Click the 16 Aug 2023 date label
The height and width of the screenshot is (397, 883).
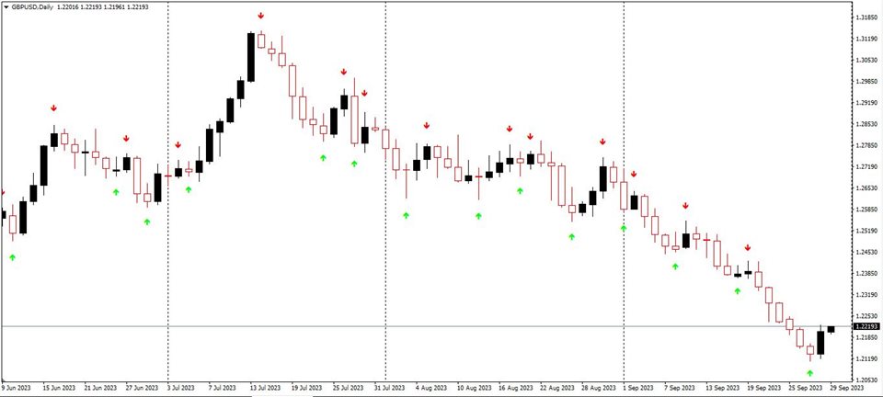pyautogui.click(x=515, y=388)
